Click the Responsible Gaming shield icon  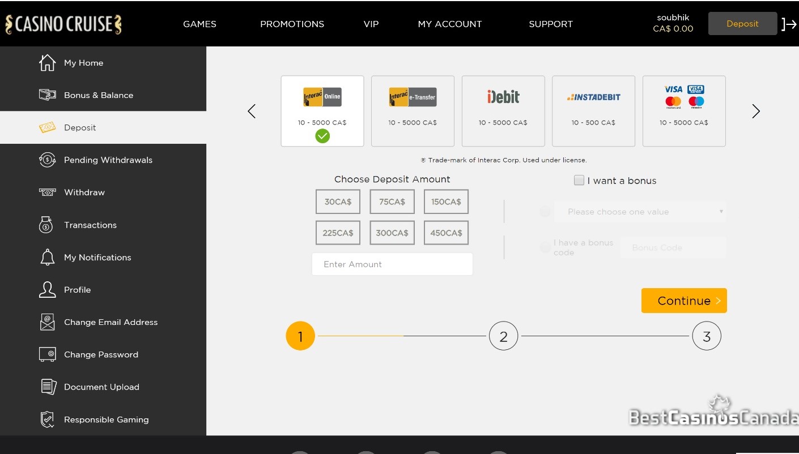pos(48,419)
